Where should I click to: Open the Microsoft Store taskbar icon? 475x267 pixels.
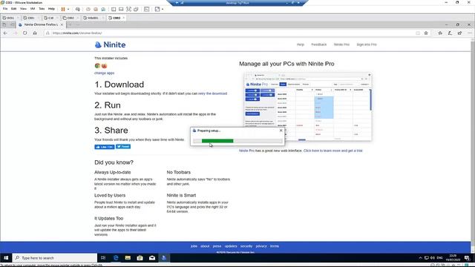(x=140, y=258)
